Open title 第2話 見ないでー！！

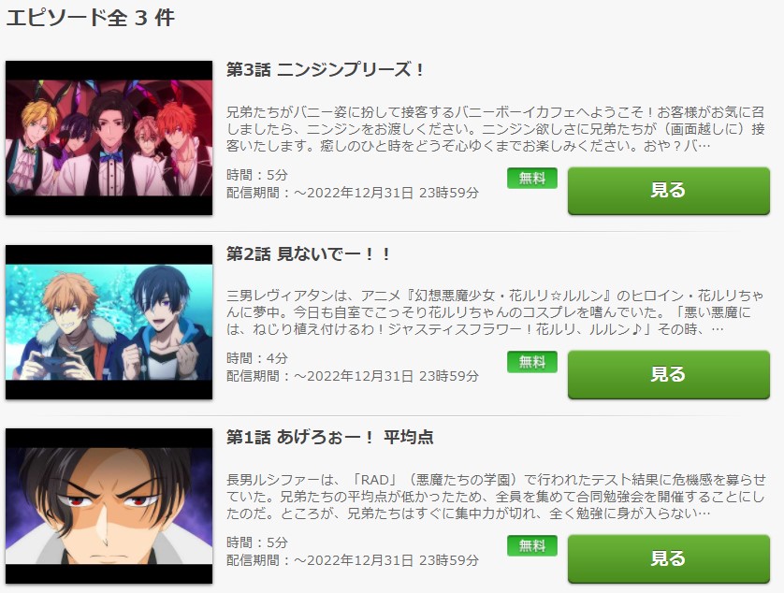coord(308,254)
